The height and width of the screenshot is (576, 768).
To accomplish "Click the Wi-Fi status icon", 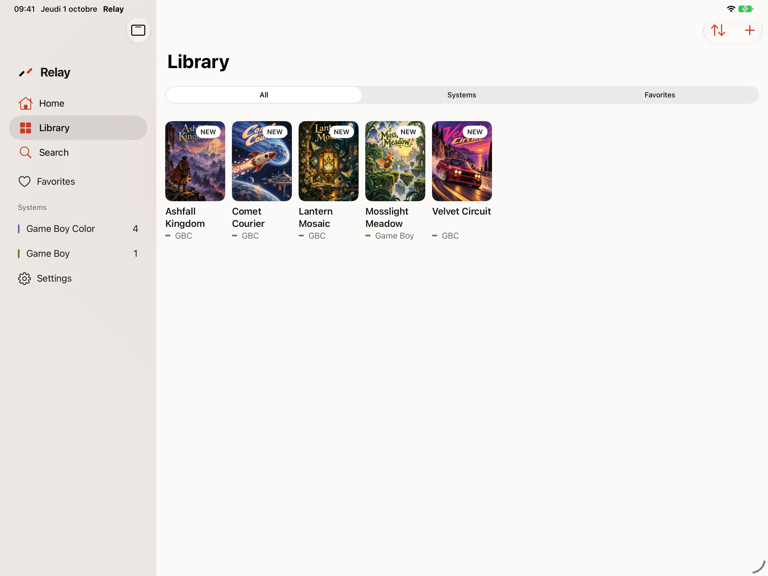I will tap(731, 9).
